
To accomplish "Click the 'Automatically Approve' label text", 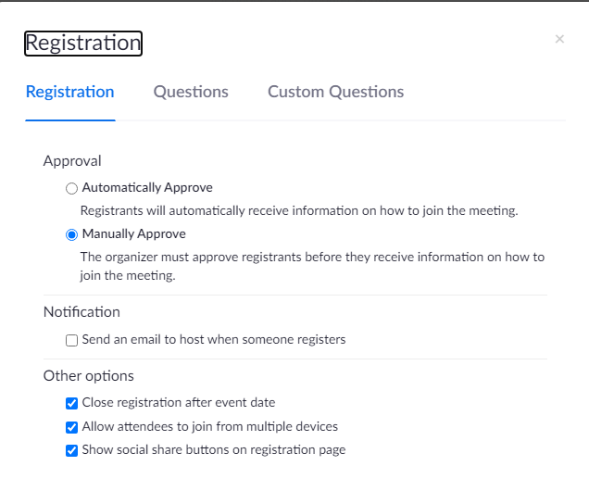I will coord(147,188).
